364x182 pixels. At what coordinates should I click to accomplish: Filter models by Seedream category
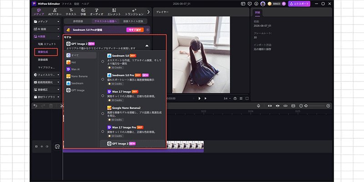[x=81, y=83]
